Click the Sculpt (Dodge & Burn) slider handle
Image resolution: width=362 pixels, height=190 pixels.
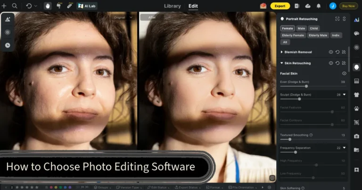299,99
